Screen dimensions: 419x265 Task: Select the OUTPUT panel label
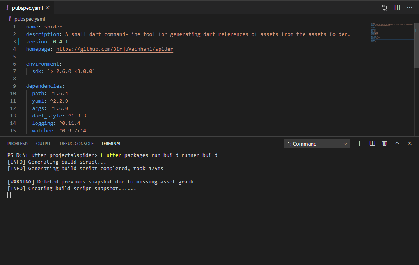(x=44, y=143)
